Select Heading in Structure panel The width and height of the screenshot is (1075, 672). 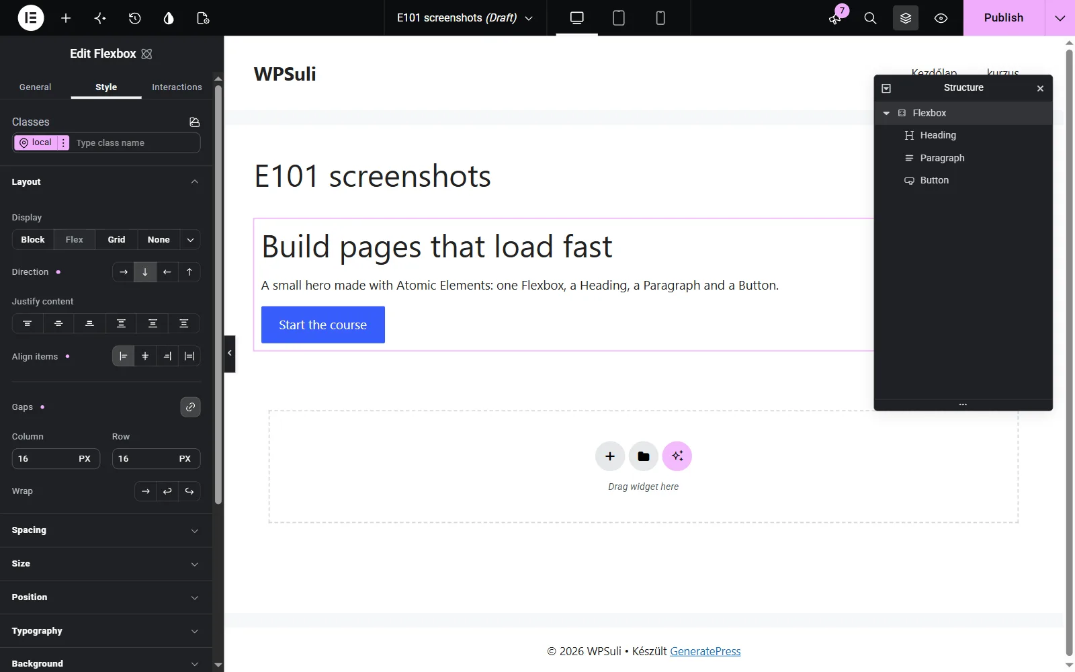pos(963,135)
